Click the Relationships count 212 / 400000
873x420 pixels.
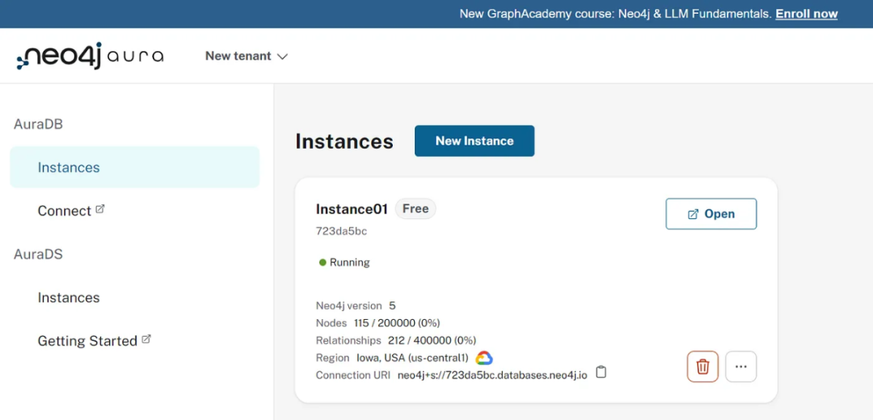[x=432, y=341]
